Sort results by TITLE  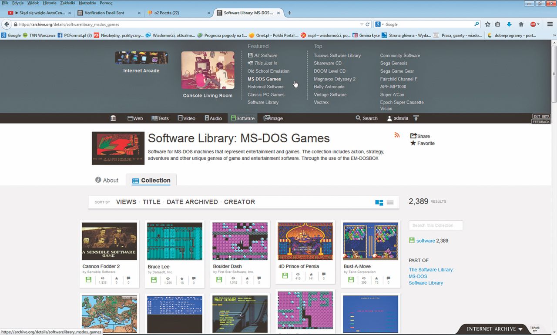pos(151,202)
